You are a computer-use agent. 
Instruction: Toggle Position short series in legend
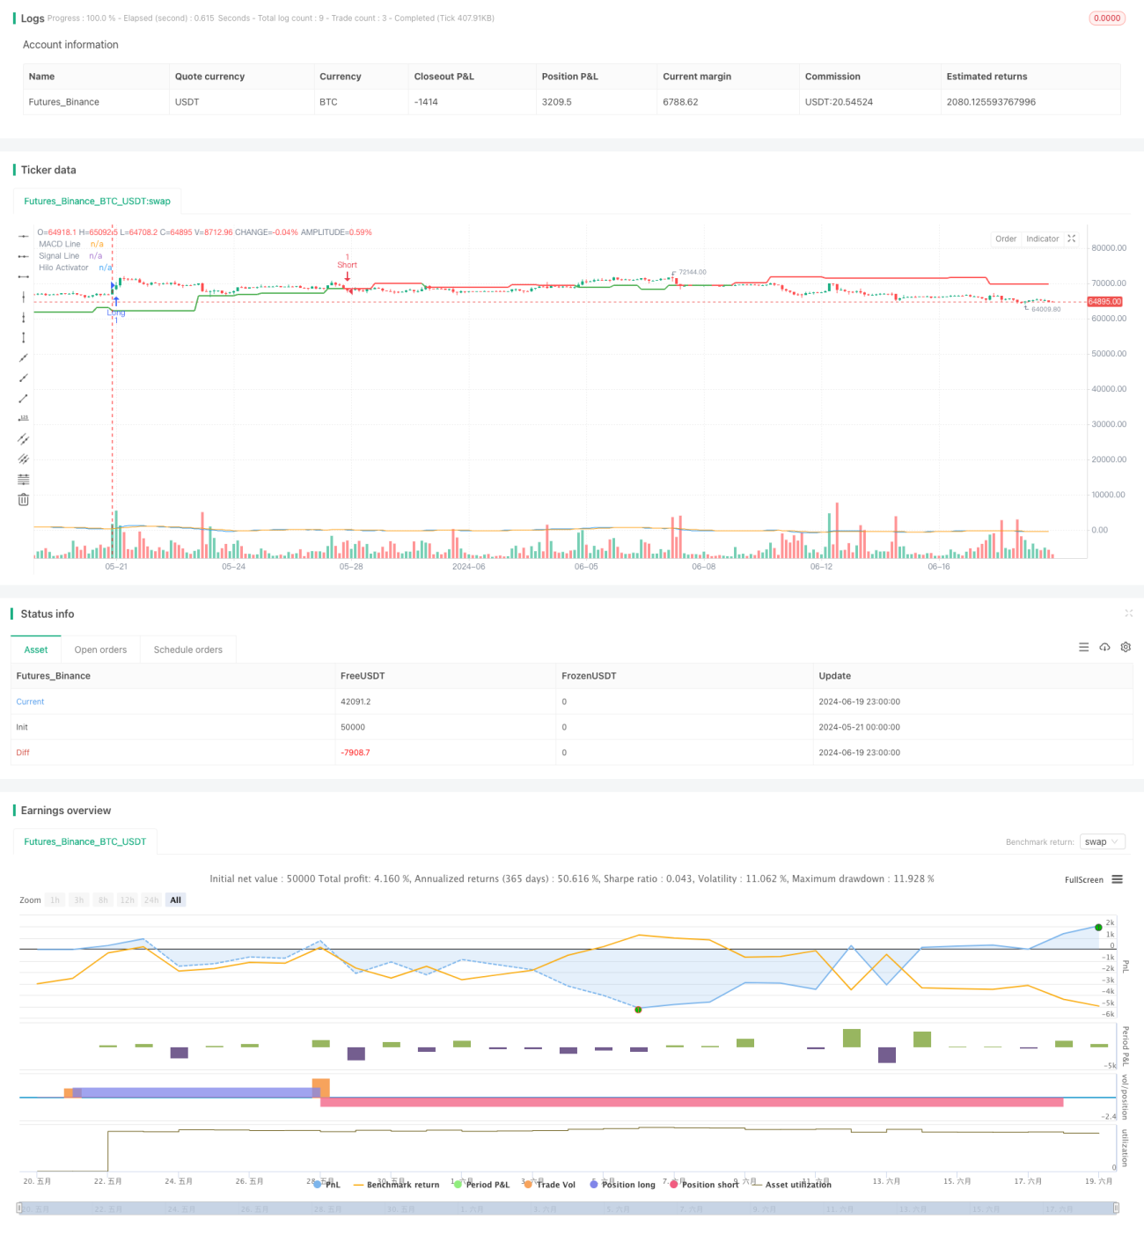[x=704, y=1185]
